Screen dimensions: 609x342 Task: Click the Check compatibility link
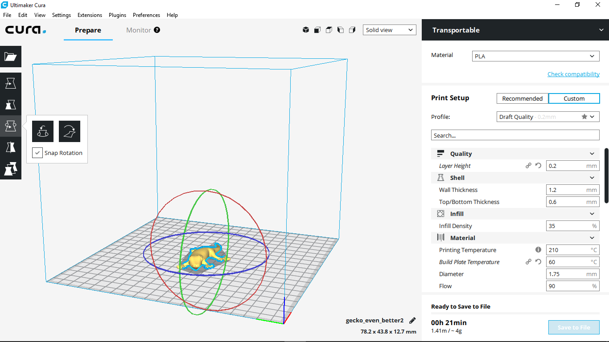[x=573, y=74]
